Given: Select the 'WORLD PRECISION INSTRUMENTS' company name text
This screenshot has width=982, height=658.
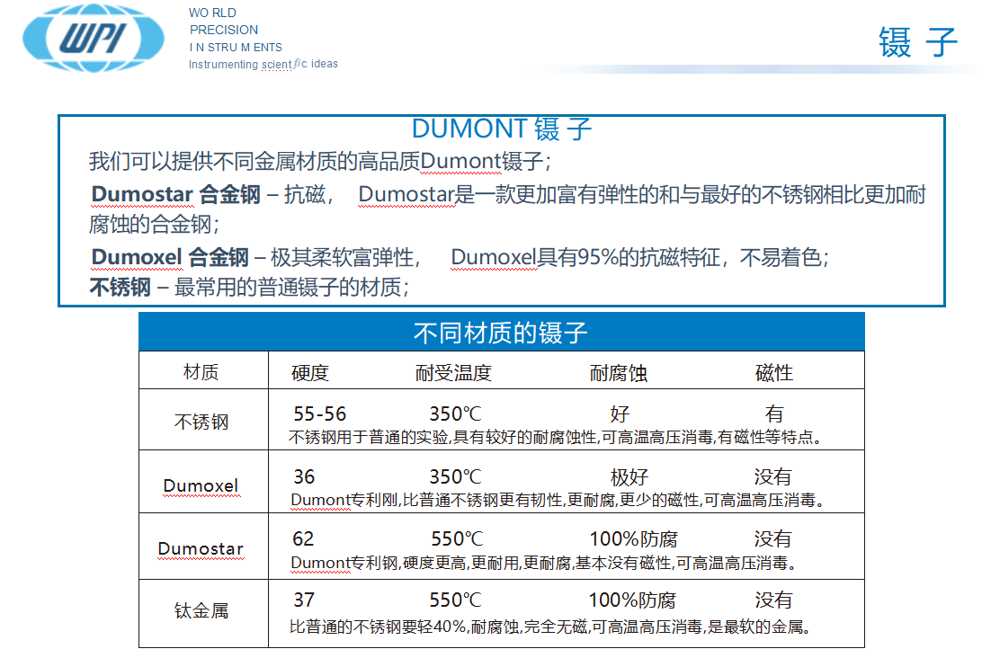Looking at the screenshot, I should tap(236, 30).
